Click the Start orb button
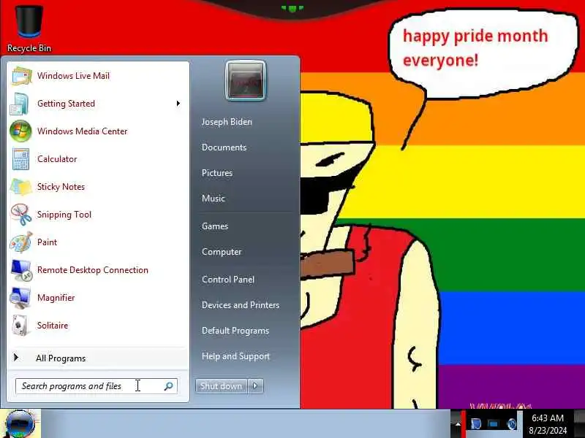Image resolution: width=585 pixels, height=438 pixels. pos(20,423)
